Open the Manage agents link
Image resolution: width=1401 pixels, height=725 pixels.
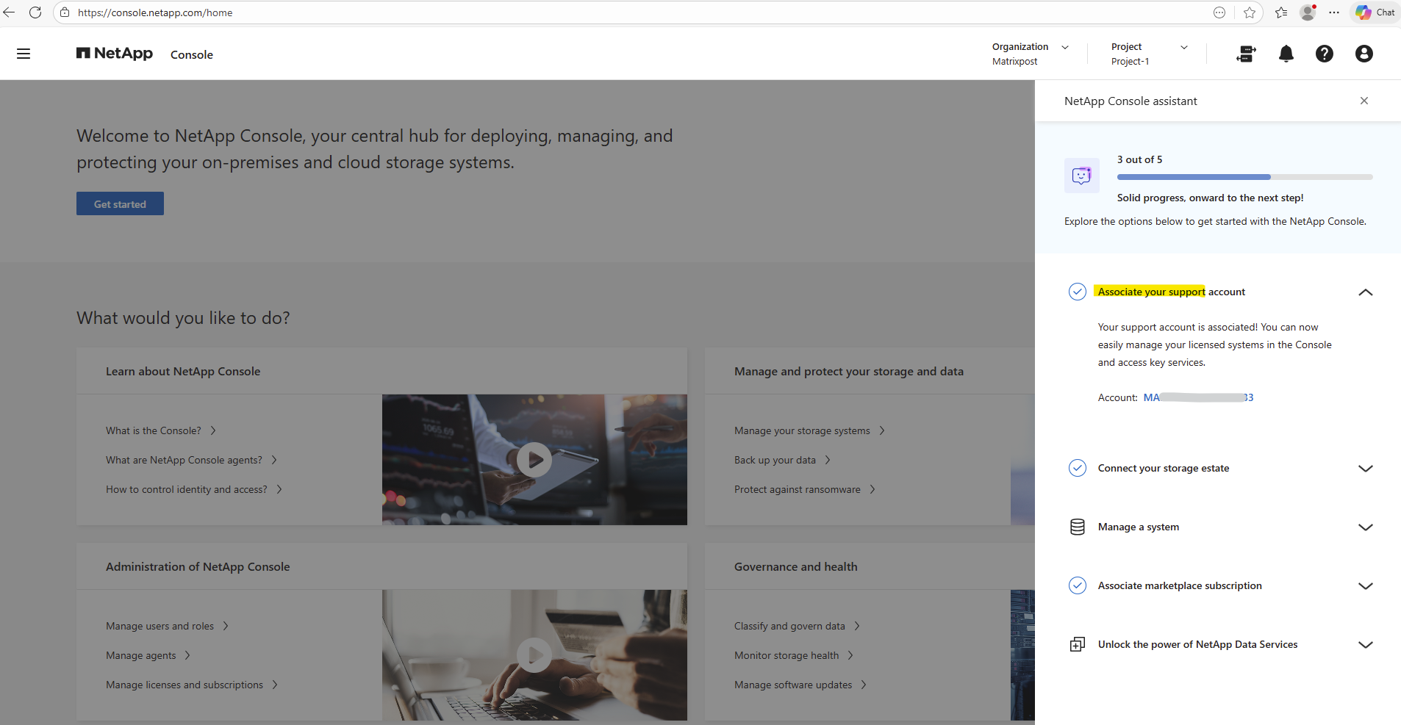pos(148,655)
